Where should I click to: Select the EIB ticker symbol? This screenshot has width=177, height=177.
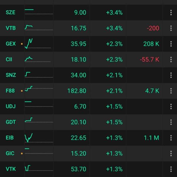pos(10,138)
